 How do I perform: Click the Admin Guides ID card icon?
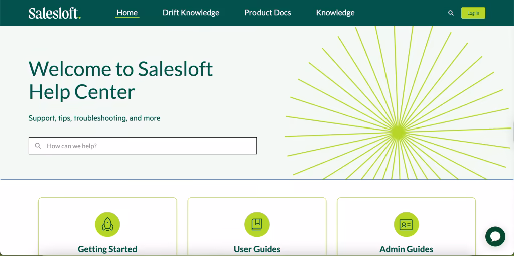tap(406, 224)
